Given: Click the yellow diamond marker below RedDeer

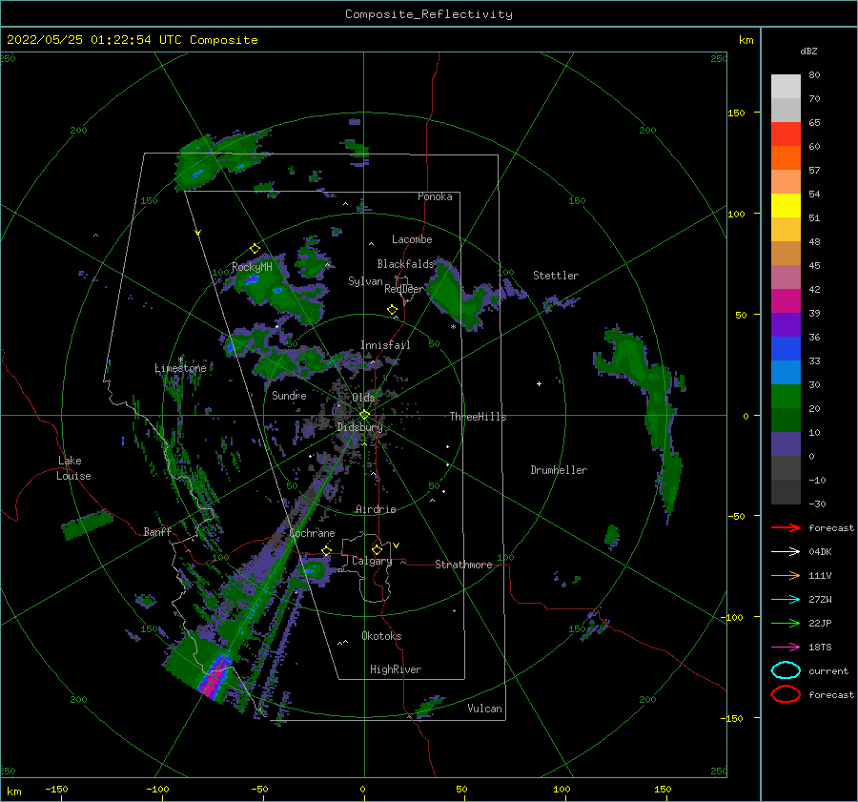Looking at the screenshot, I should coord(393,310).
